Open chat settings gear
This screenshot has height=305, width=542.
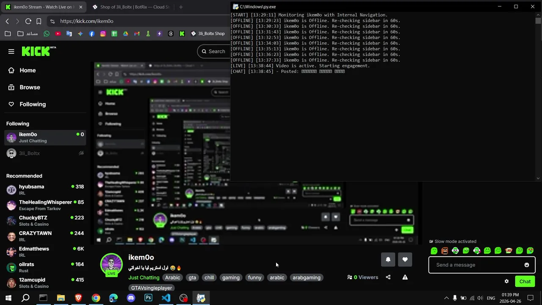[506, 281]
